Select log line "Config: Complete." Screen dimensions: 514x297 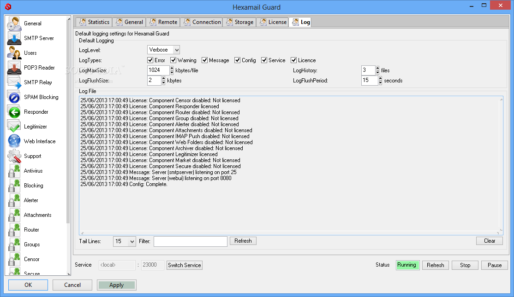coord(124,184)
